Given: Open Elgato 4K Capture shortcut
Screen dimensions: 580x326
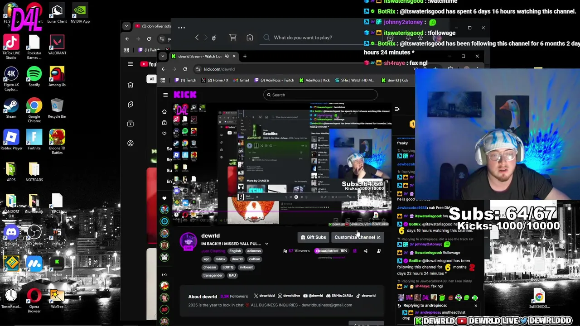Looking at the screenshot, I should 11,79.
